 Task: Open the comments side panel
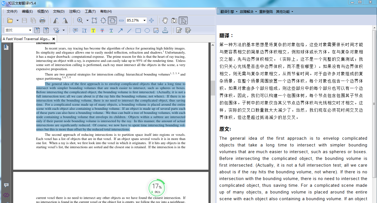pyautogui.click(x=6, y=185)
